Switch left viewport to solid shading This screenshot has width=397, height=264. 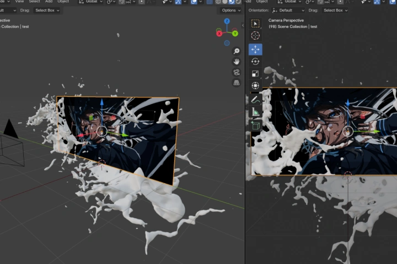225,2
